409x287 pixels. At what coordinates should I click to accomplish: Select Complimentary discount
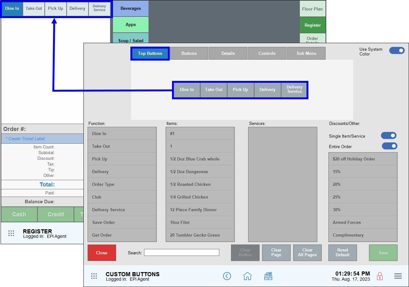363,235
